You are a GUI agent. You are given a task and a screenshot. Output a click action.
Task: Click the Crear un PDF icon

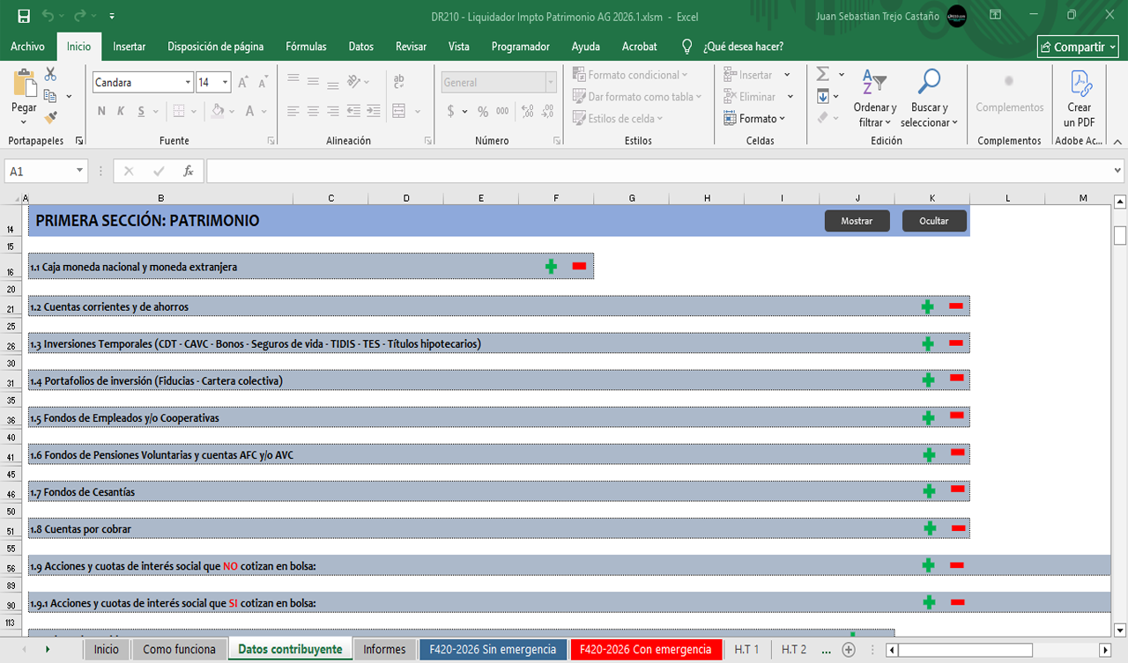[1080, 83]
